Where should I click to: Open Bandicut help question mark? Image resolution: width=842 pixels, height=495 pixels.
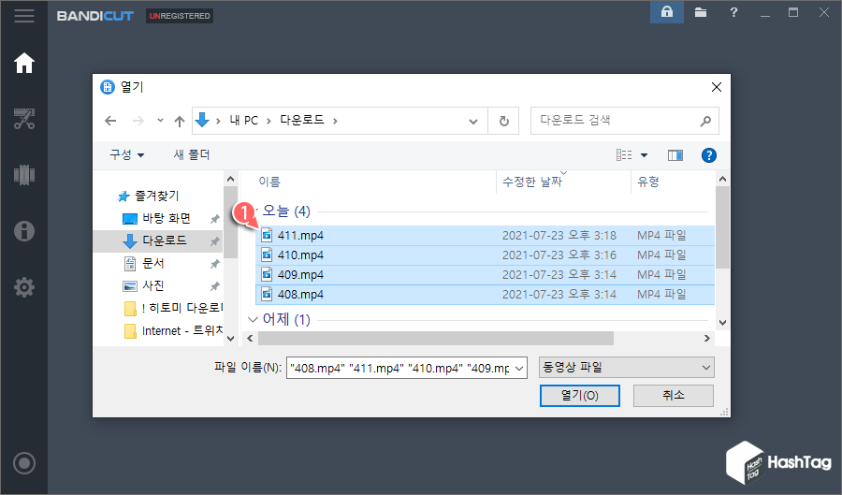click(733, 12)
